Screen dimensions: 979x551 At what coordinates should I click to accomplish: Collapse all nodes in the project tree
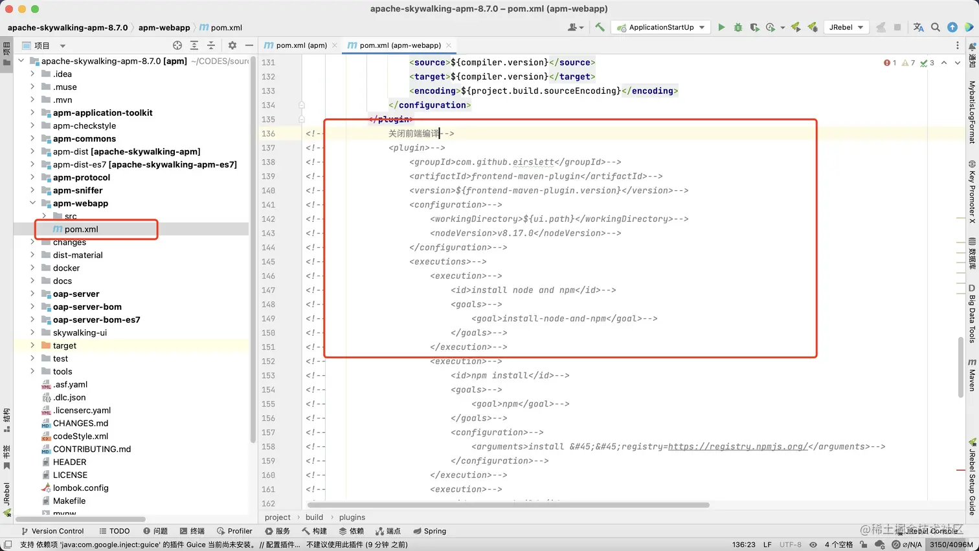tap(211, 45)
